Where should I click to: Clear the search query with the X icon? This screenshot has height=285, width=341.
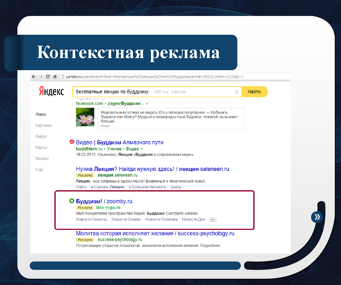pyautogui.click(x=237, y=92)
